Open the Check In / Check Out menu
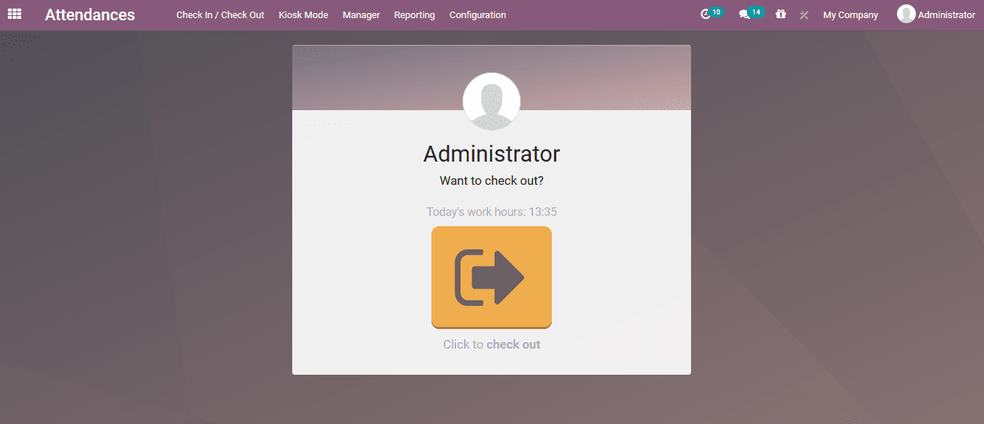Image resolution: width=984 pixels, height=424 pixels. (220, 14)
